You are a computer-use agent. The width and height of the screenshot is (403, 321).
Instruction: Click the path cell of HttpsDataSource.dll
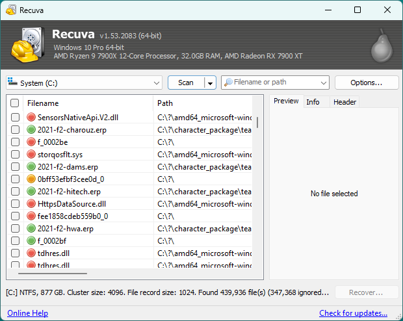[x=204, y=204]
